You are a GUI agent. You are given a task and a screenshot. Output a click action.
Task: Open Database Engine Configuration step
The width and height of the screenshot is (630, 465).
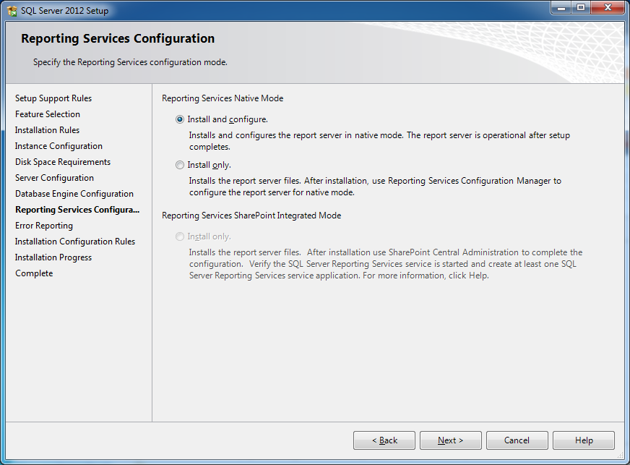(74, 194)
